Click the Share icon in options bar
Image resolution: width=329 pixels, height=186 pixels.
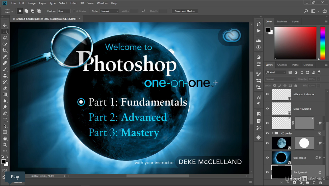(x=324, y=11)
